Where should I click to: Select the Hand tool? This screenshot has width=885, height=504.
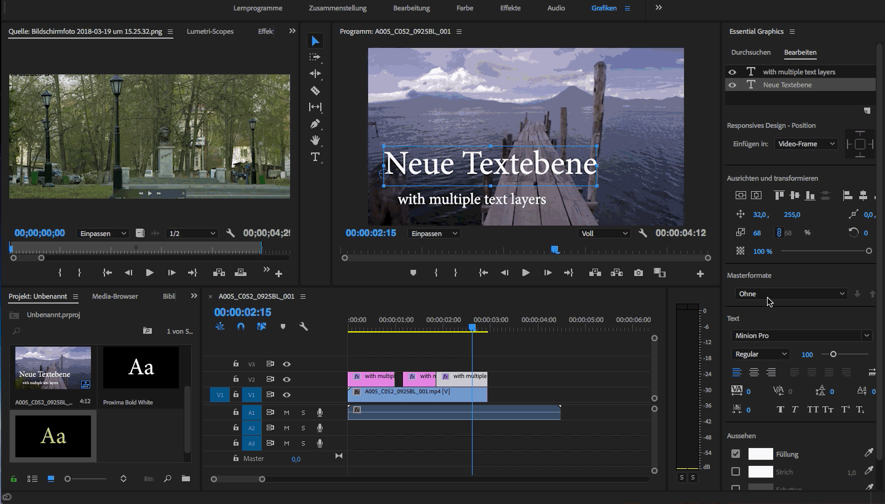pyautogui.click(x=315, y=140)
